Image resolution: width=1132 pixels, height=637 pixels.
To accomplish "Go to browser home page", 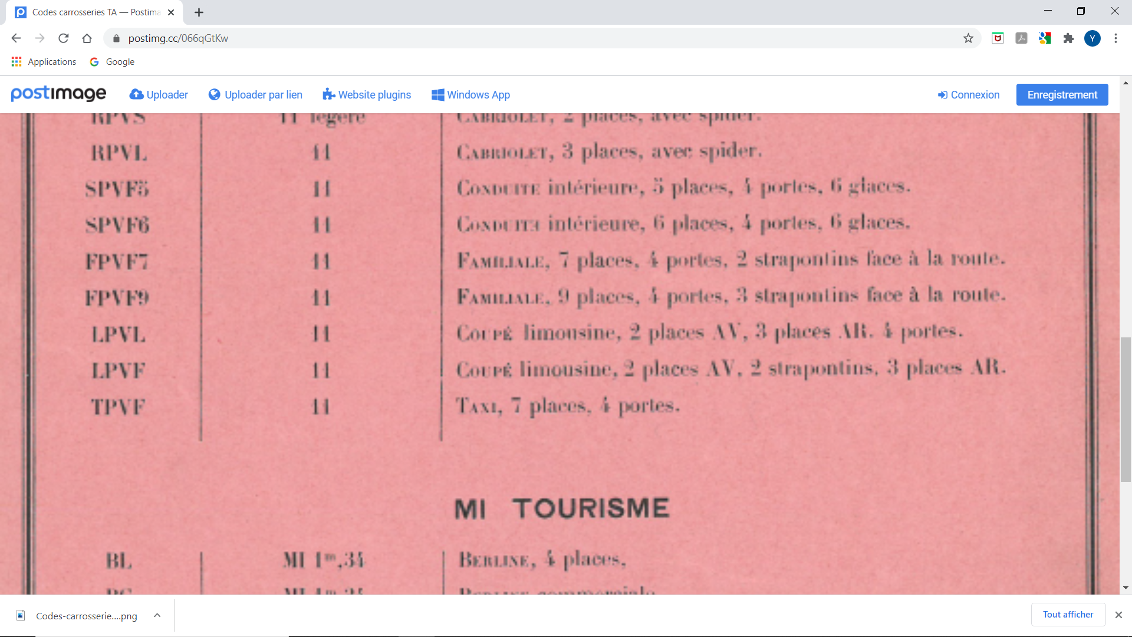I will point(87,38).
